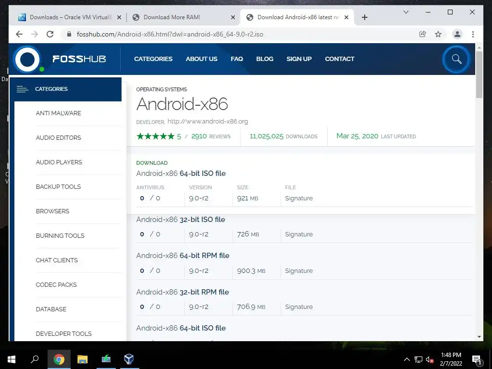Click the scrollbar down arrow
This screenshot has height=369, width=492.
[x=479, y=337]
